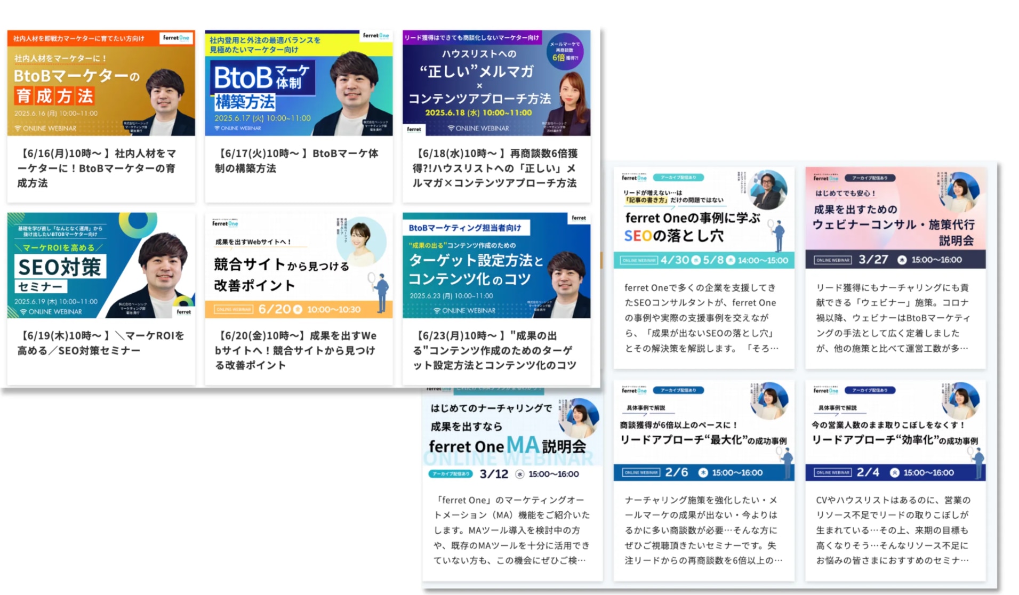1019x595 pixels.
Task: Select description starting ナーチャリング施策を強化したい
Action: 703,530
